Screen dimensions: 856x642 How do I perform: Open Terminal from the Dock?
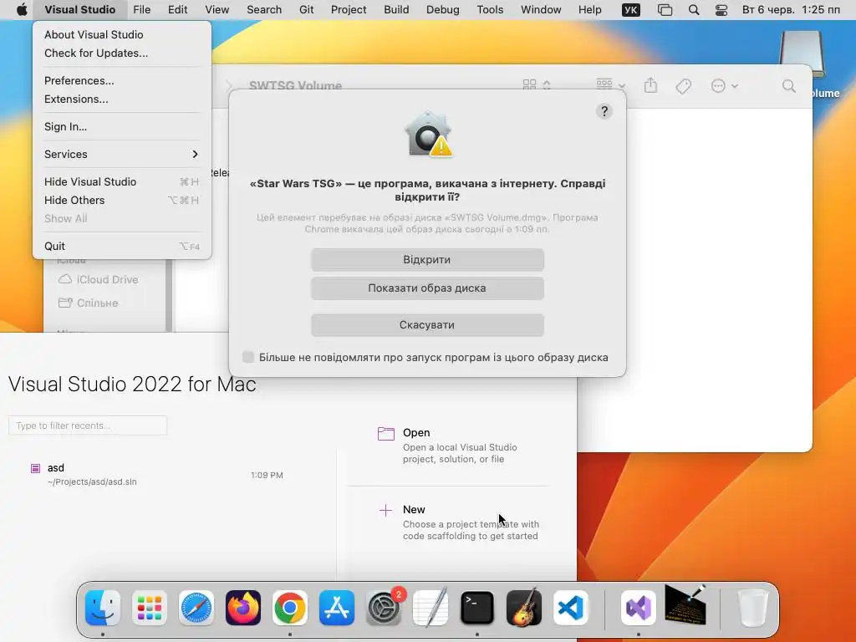click(477, 608)
